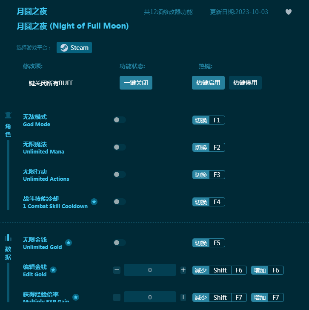Click the star icon beside Unlimited Gold

(x=69, y=243)
